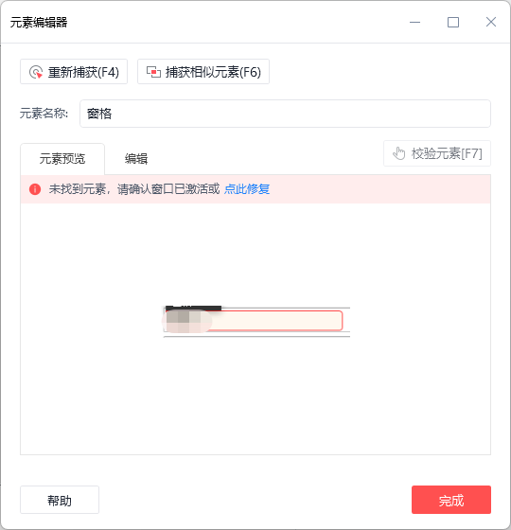Follow the 点此修复 repair link

tap(247, 189)
